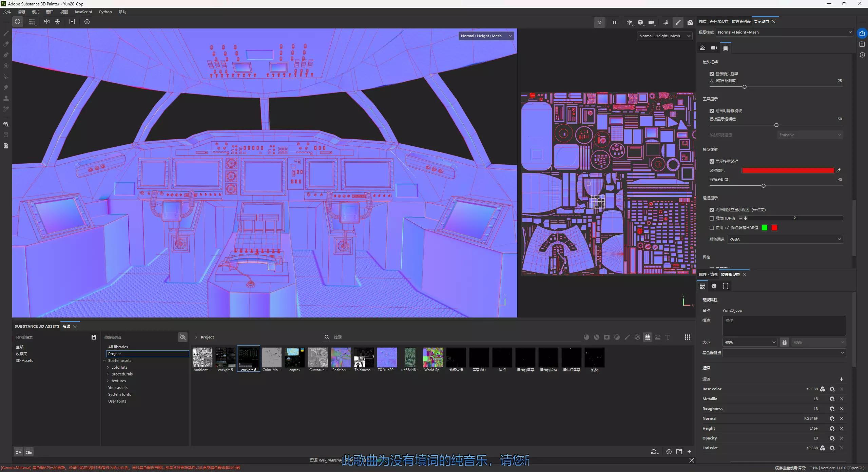Toggle the 显示镜头框架 checkbox
This screenshot has width=868, height=472.
tap(712, 74)
